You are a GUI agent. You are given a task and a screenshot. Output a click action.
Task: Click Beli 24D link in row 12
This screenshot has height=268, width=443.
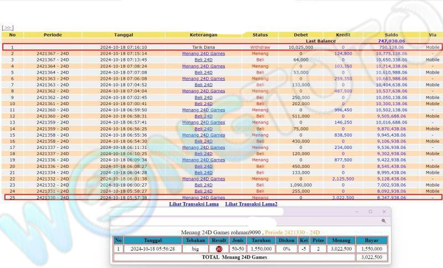(203, 116)
